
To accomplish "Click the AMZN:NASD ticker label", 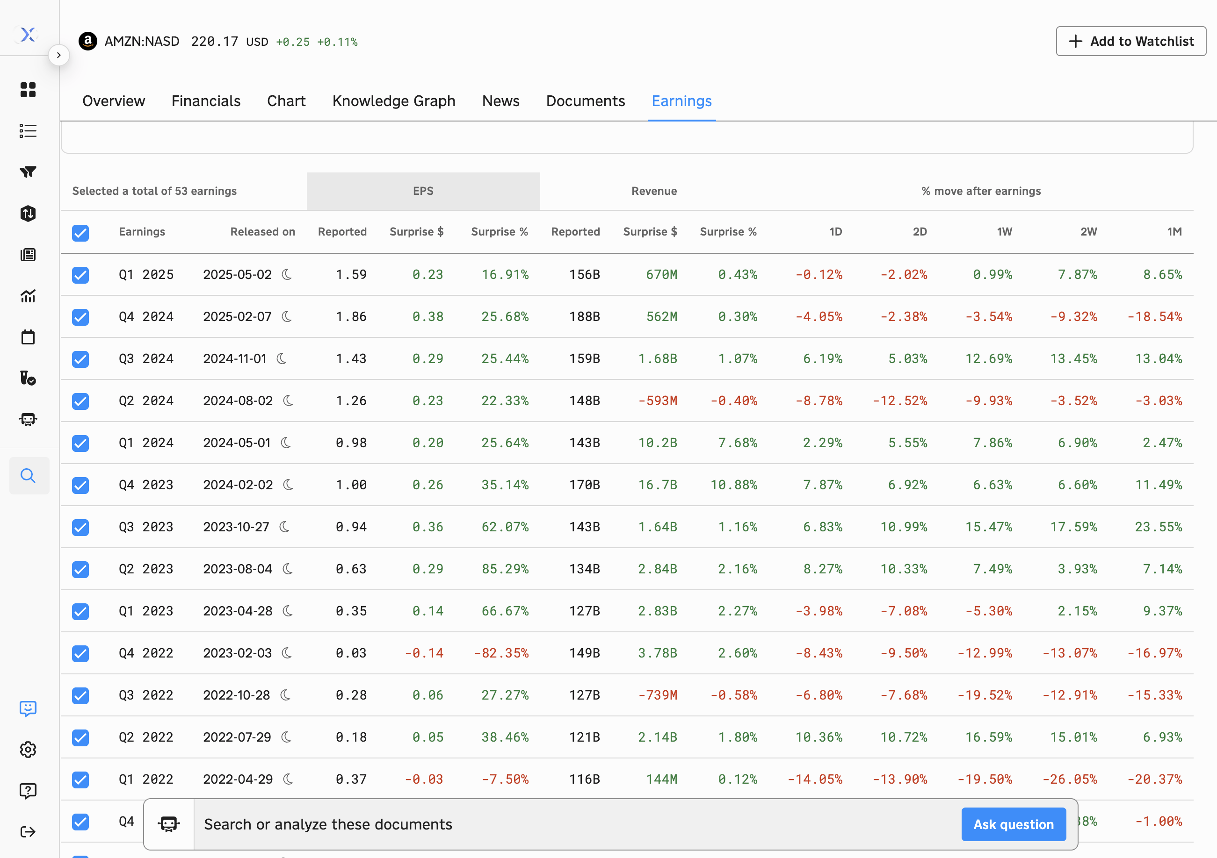I will pyautogui.click(x=142, y=41).
